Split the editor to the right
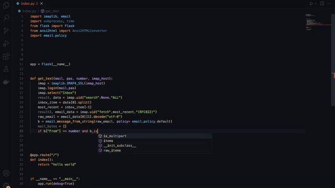The image size is (335, 188). [322, 4]
